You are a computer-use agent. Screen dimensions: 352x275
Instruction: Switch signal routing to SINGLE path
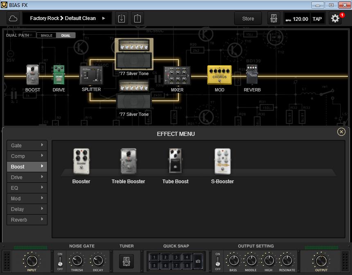point(46,35)
